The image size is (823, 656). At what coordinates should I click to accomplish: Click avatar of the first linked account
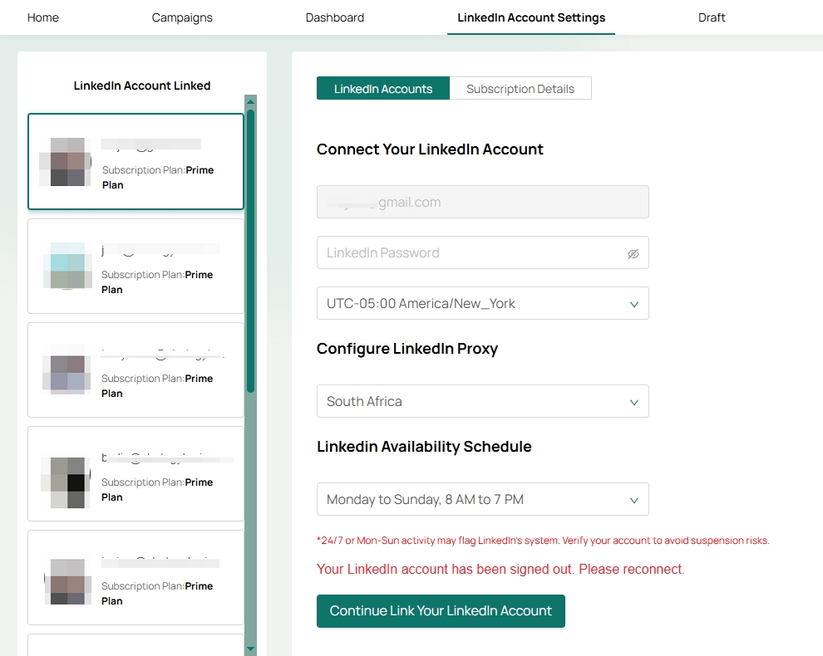click(x=67, y=162)
